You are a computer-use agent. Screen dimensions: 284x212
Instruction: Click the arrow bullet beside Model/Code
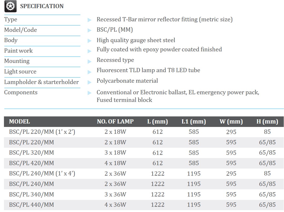point(89,30)
